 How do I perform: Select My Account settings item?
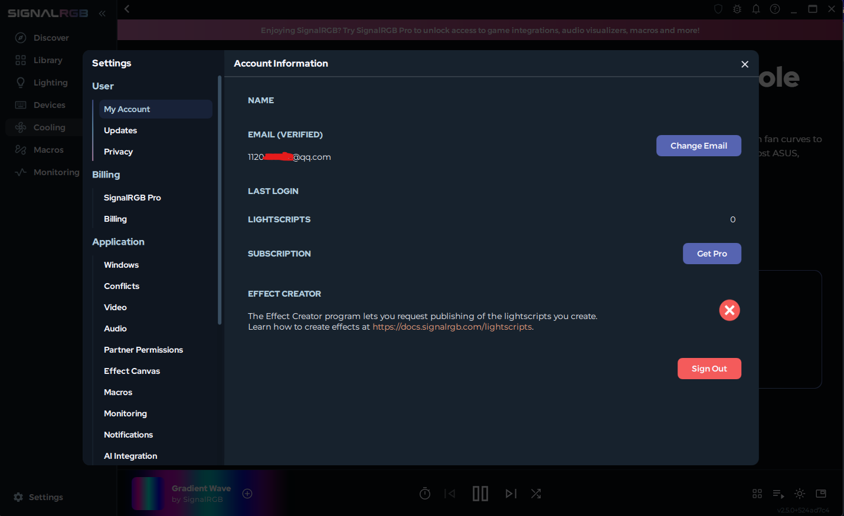[x=155, y=109]
